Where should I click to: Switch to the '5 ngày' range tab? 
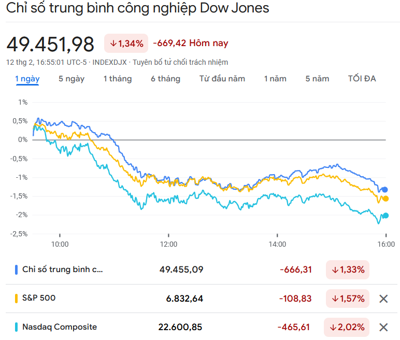point(72,79)
